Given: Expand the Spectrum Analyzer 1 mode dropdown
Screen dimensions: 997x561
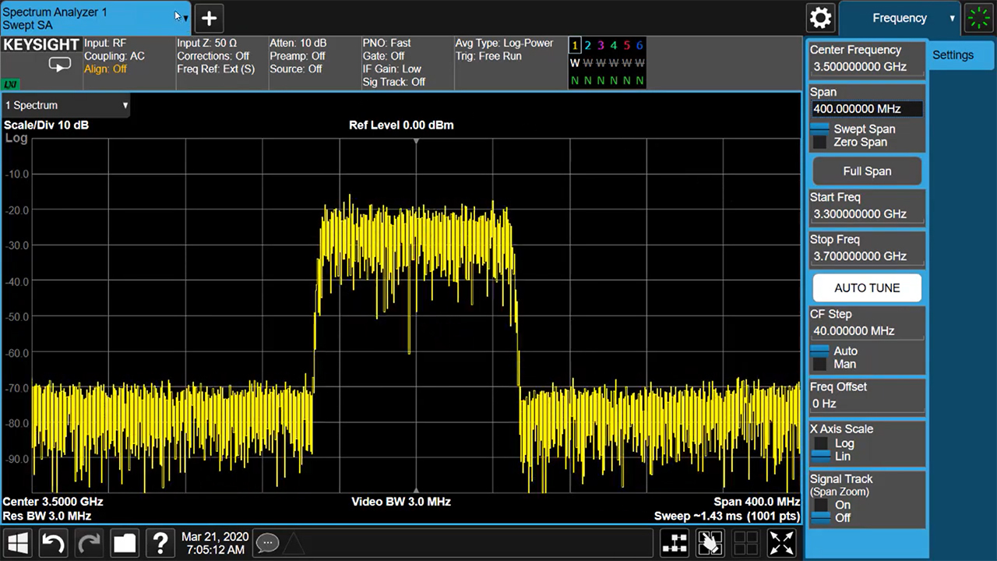Looking at the screenshot, I should click(x=185, y=17).
